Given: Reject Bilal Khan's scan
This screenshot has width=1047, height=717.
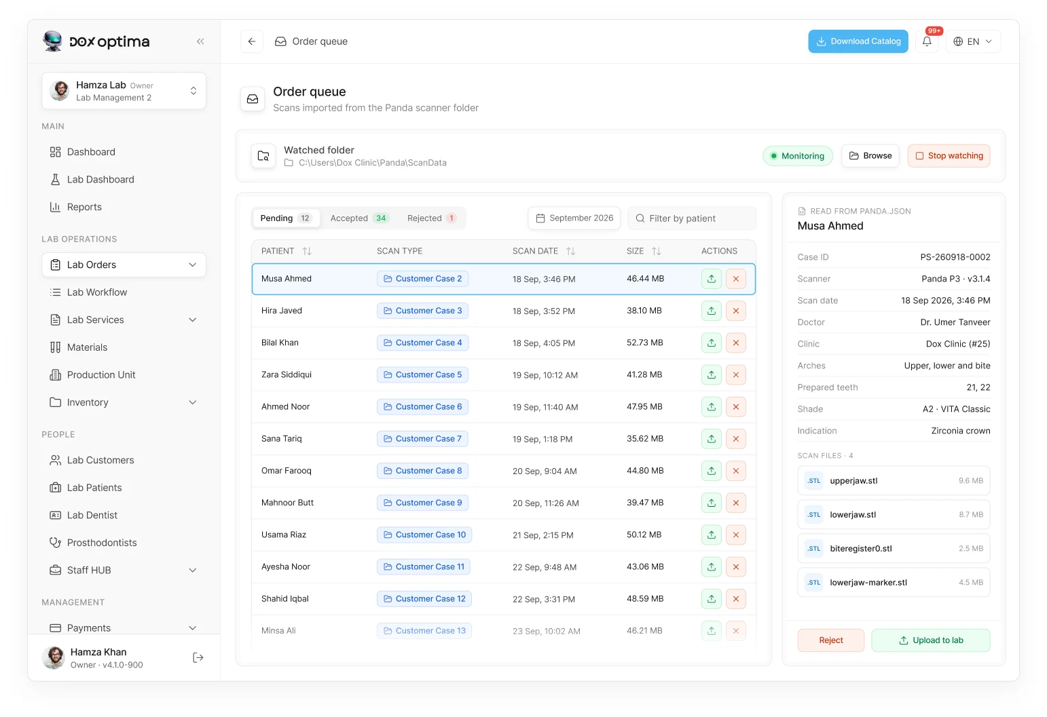Looking at the screenshot, I should tap(736, 343).
